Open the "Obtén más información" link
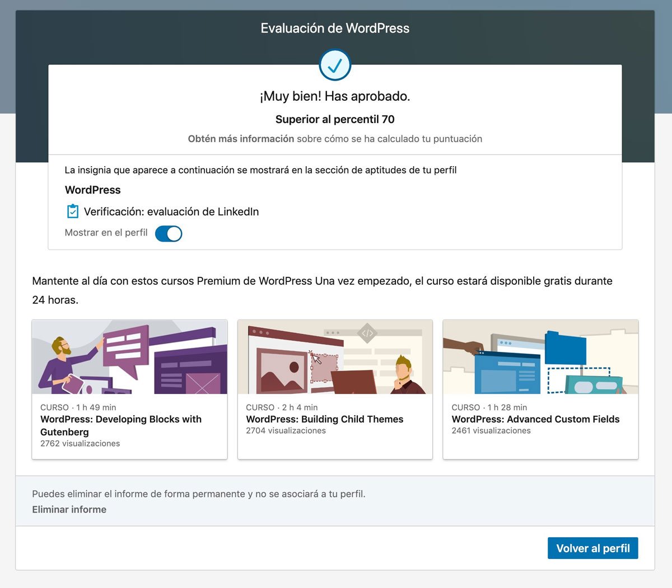This screenshot has width=672, height=588. pos(241,139)
